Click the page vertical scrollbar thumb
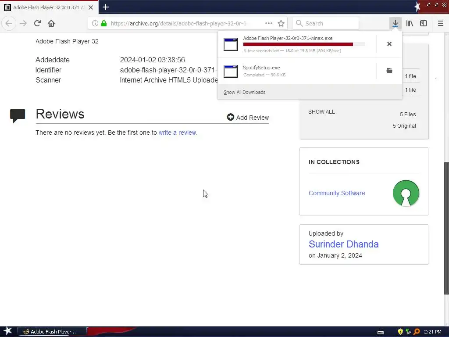449x337 pixels. pos(446,228)
